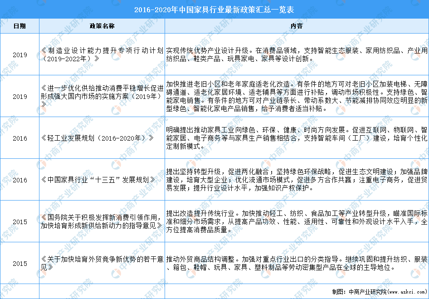Select the 内容 column header
The width and height of the screenshot is (429, 299).
point(297,26)
